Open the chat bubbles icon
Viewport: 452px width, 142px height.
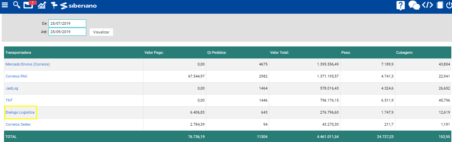tap(414, 5)
